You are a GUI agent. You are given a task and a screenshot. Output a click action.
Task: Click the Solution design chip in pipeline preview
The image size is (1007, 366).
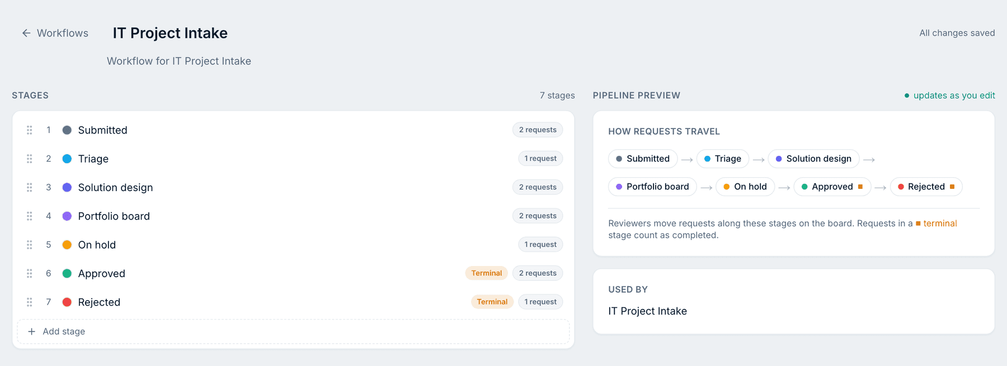(813, 159)
